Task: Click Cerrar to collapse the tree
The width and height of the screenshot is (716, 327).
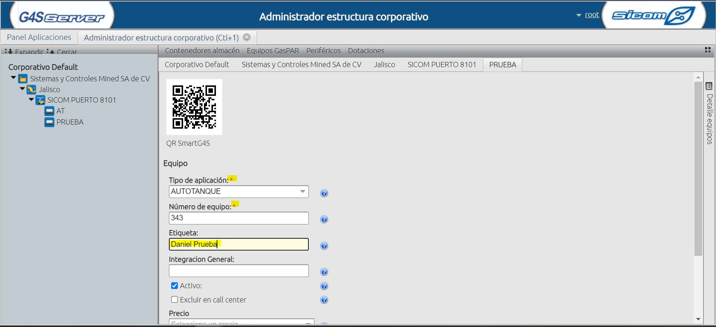Action: 63,52
